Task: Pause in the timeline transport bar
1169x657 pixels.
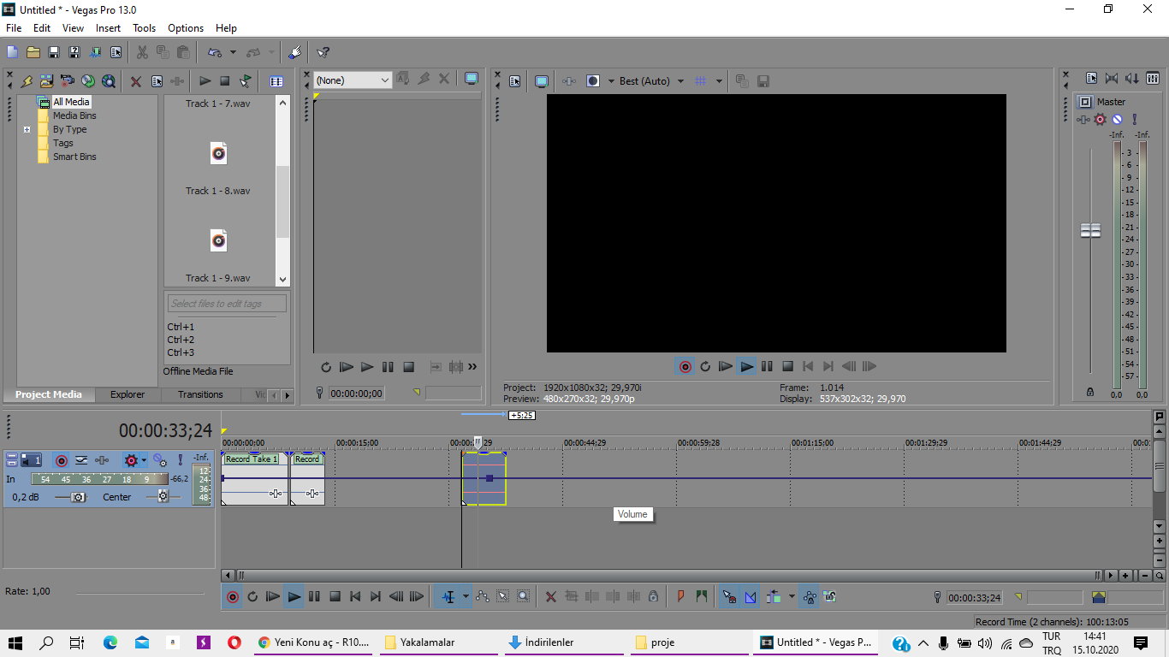Action: click(x=314, y=597)
